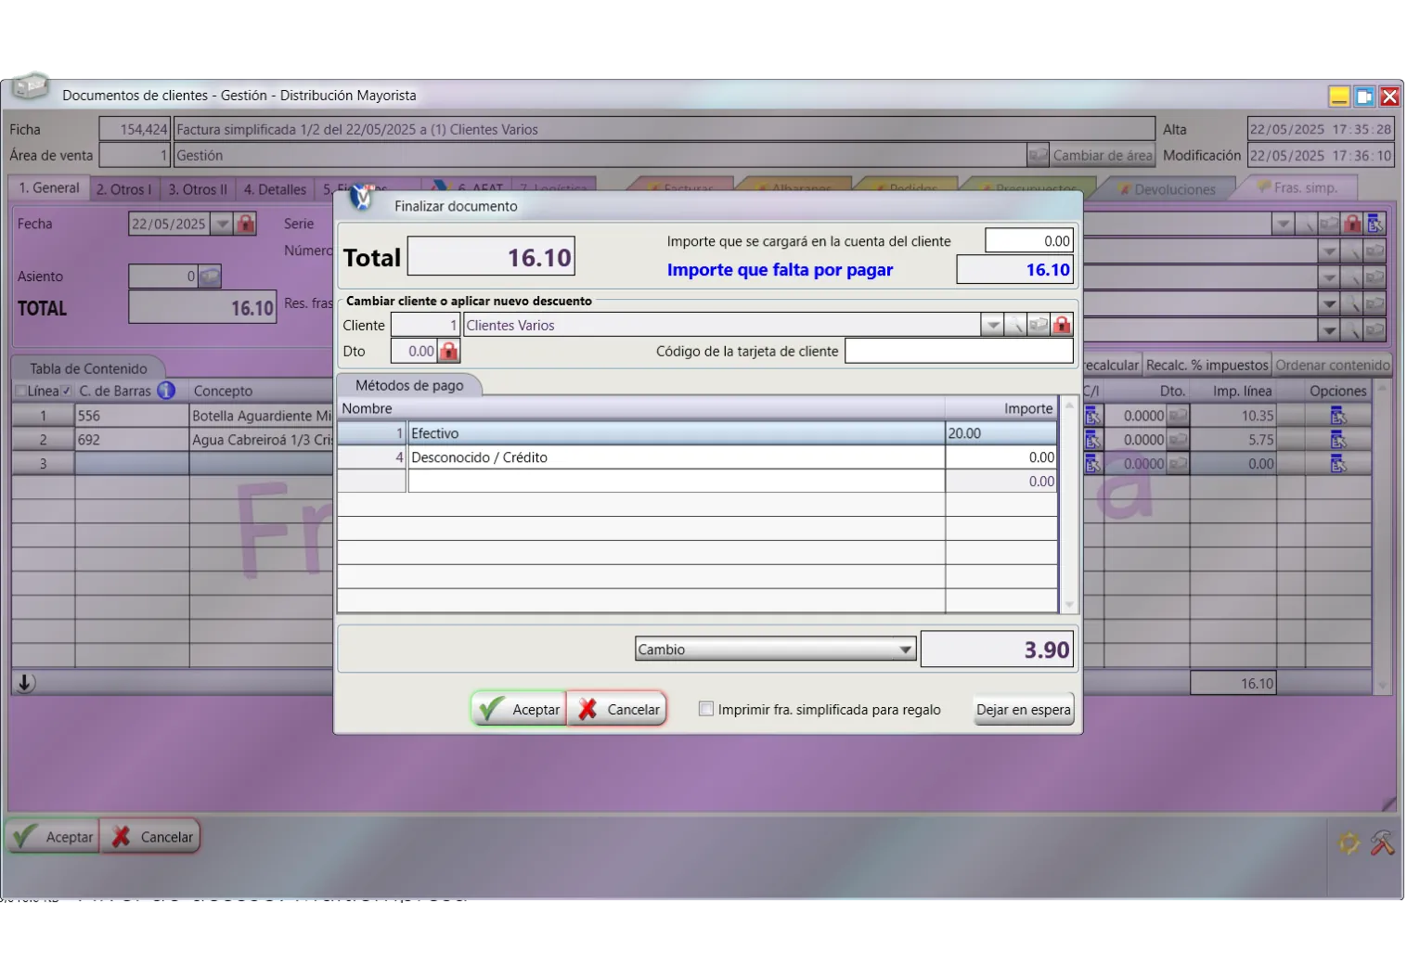Click the tools icon at bottom right
The width and height of the screenshot is (1407, 965).
(1382, 843)
